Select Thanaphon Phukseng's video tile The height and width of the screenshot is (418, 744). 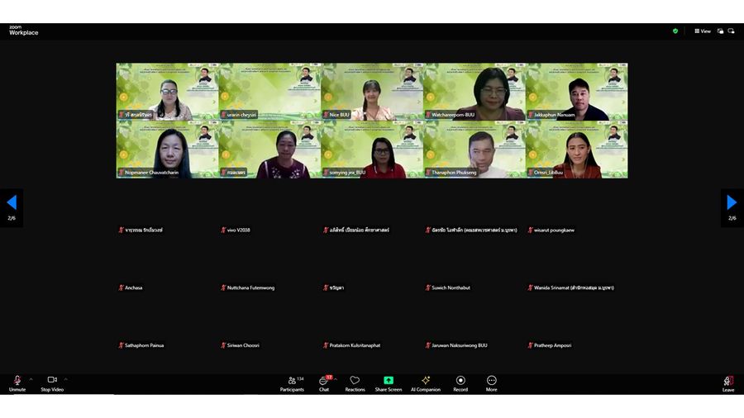tap(474, 150)
